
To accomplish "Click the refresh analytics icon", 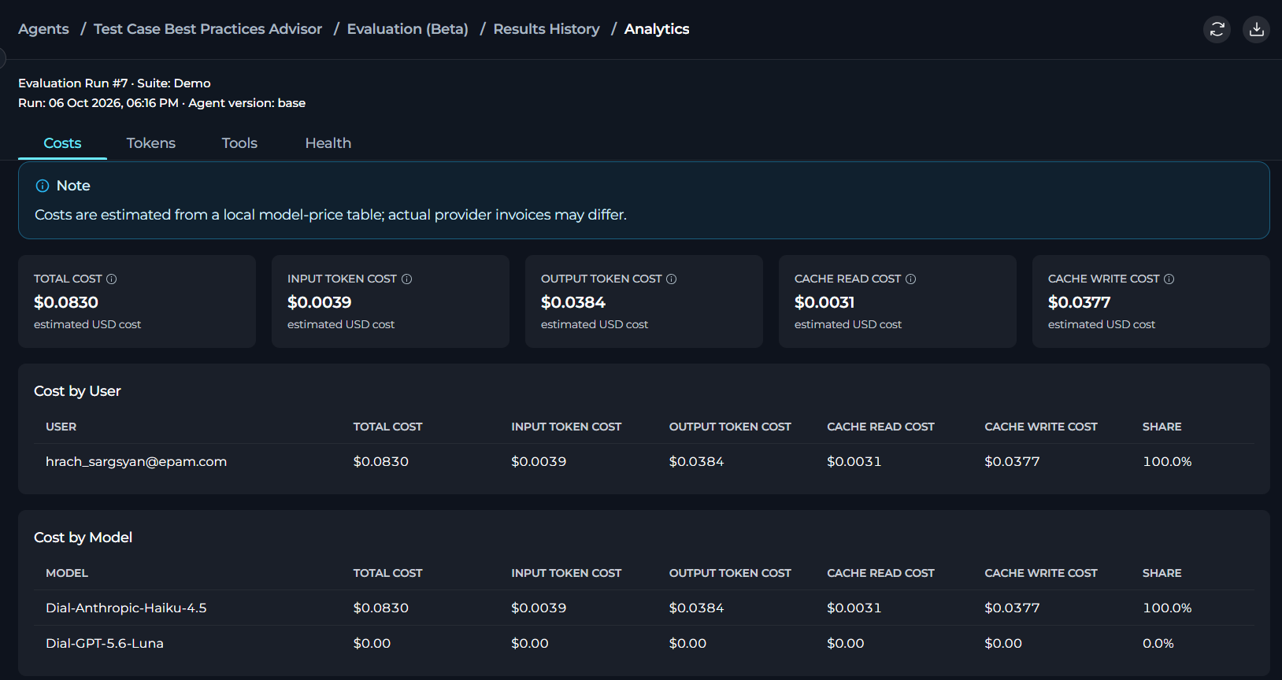I will point(1217,29).
